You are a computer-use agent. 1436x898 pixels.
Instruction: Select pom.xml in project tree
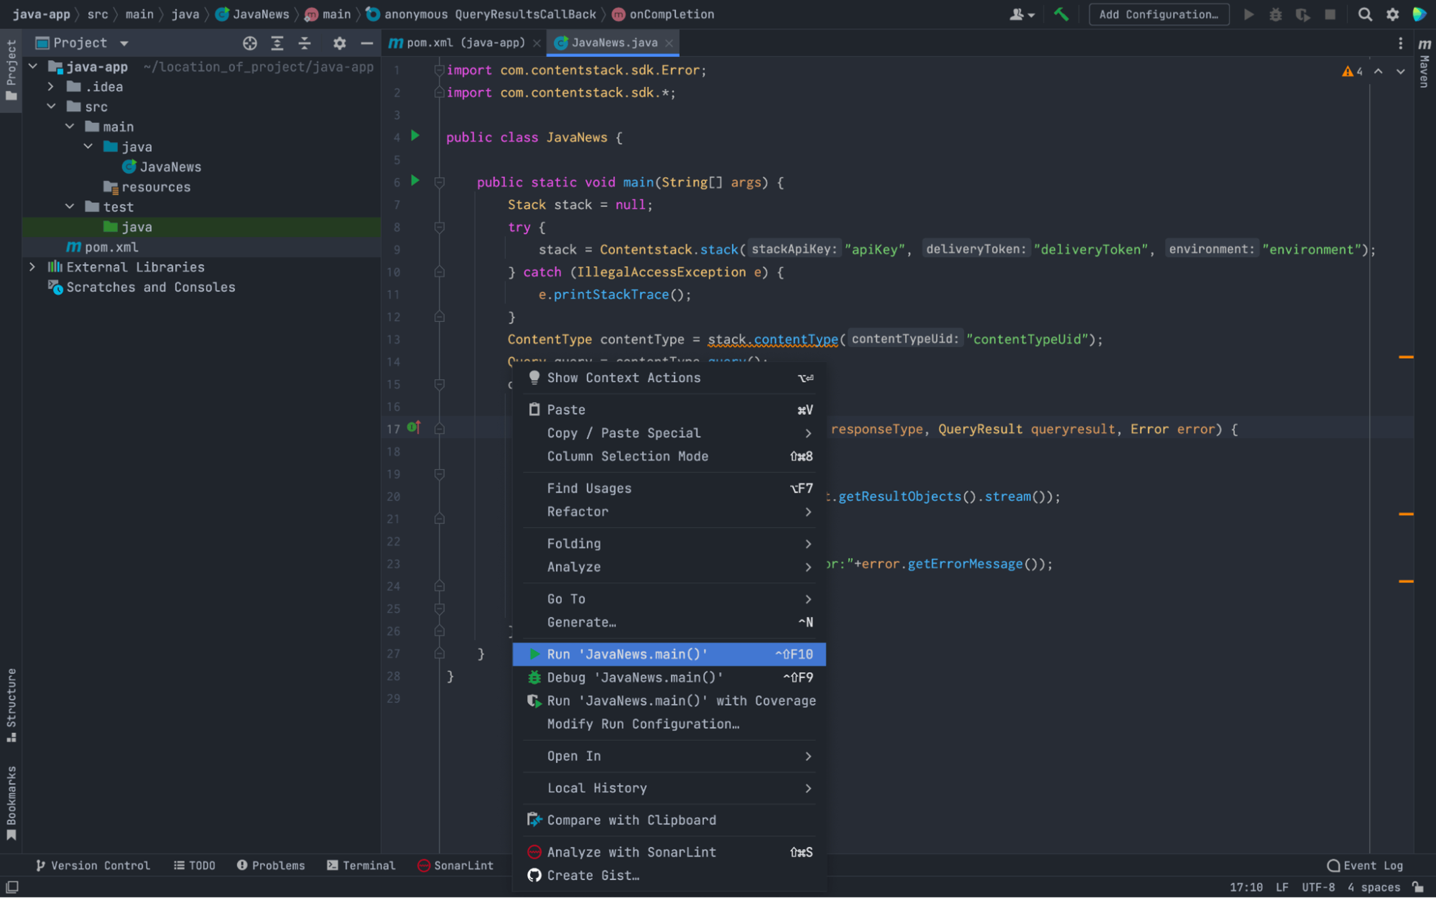point(201,246)
